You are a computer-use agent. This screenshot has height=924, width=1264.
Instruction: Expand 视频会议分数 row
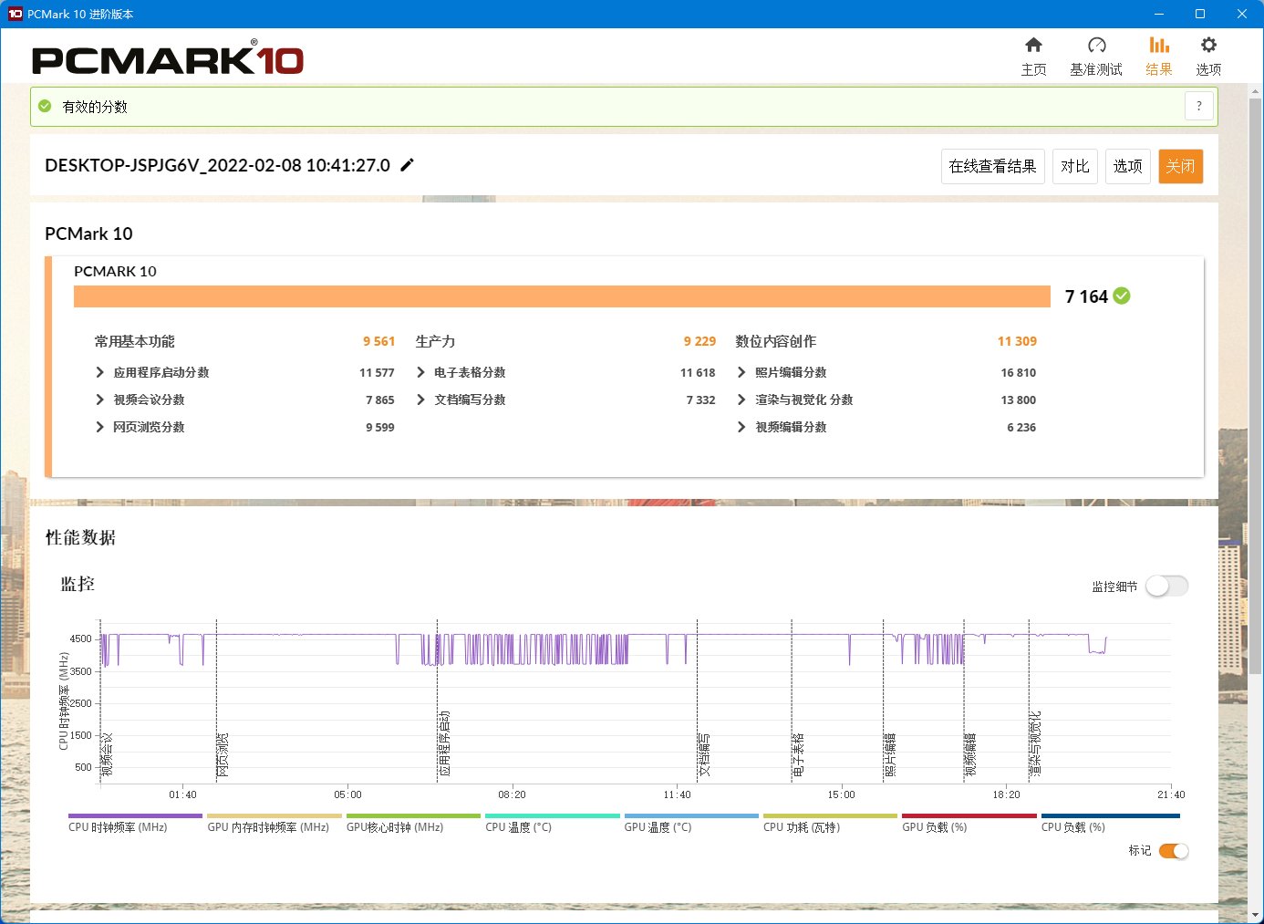coord(100,400)
